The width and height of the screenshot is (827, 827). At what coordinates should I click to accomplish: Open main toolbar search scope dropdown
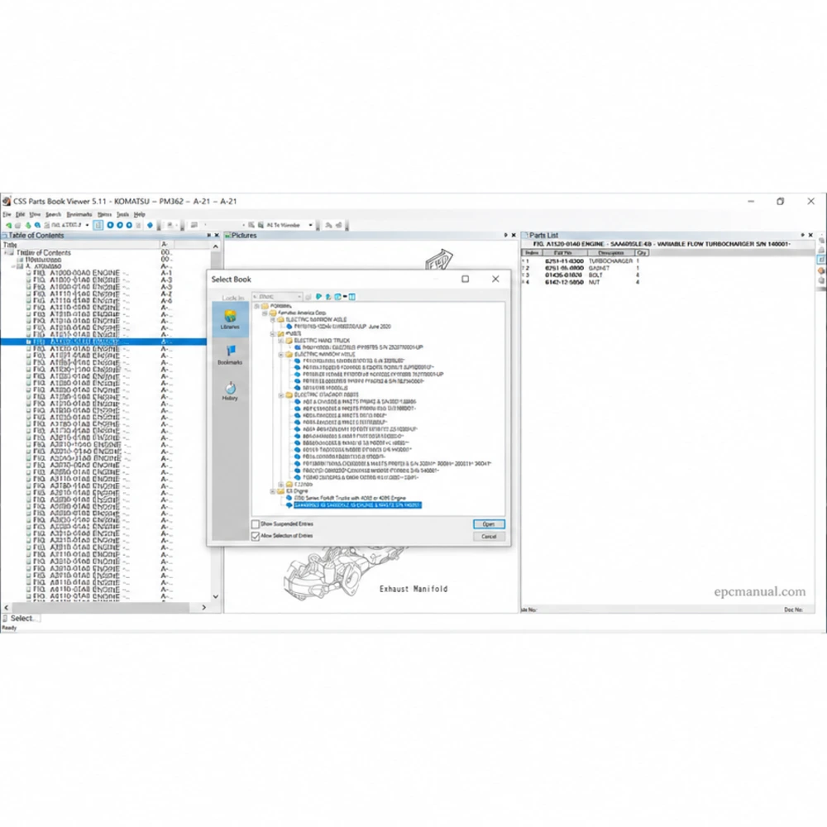pyautogui.click(x=311, y=225)
